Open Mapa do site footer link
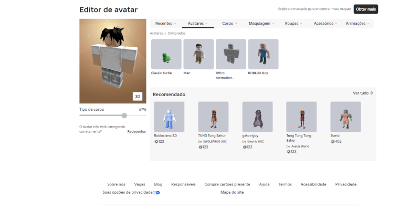 pyautogui.click(x=232, y=192)
